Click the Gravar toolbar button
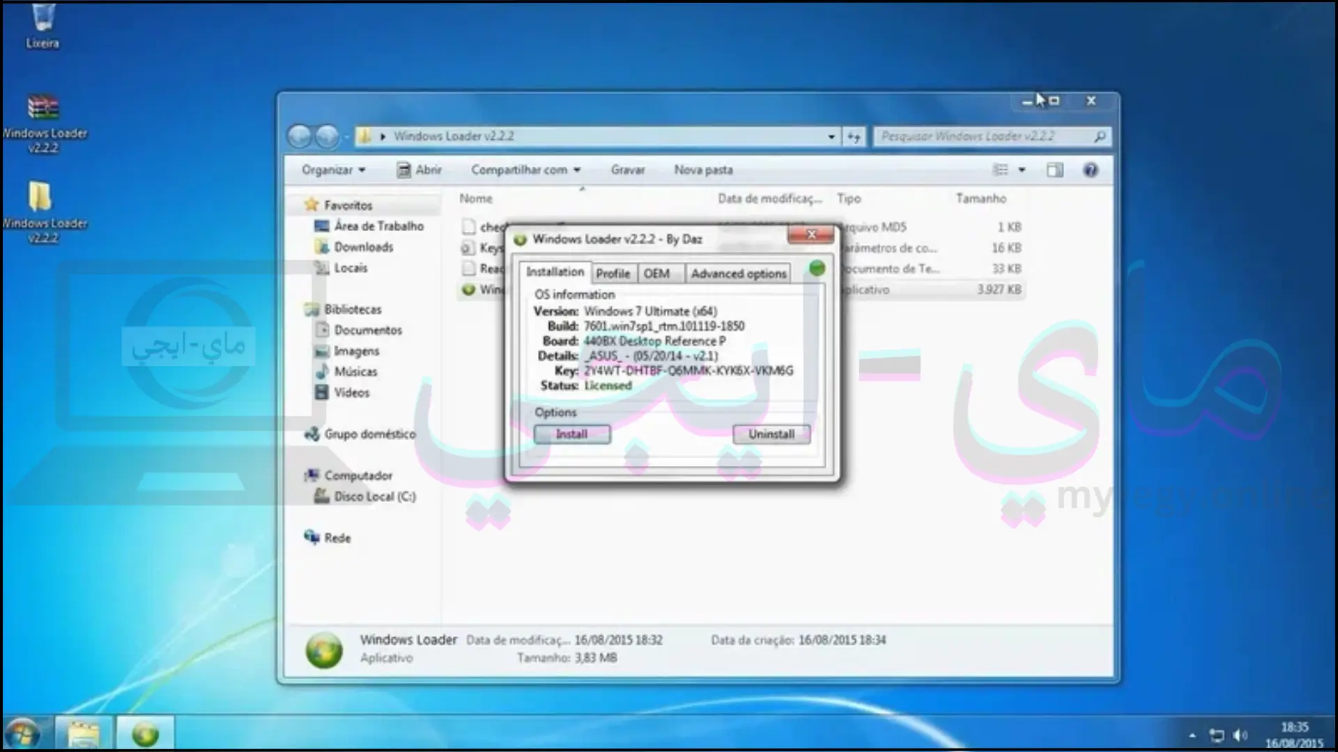 point(628,170)
